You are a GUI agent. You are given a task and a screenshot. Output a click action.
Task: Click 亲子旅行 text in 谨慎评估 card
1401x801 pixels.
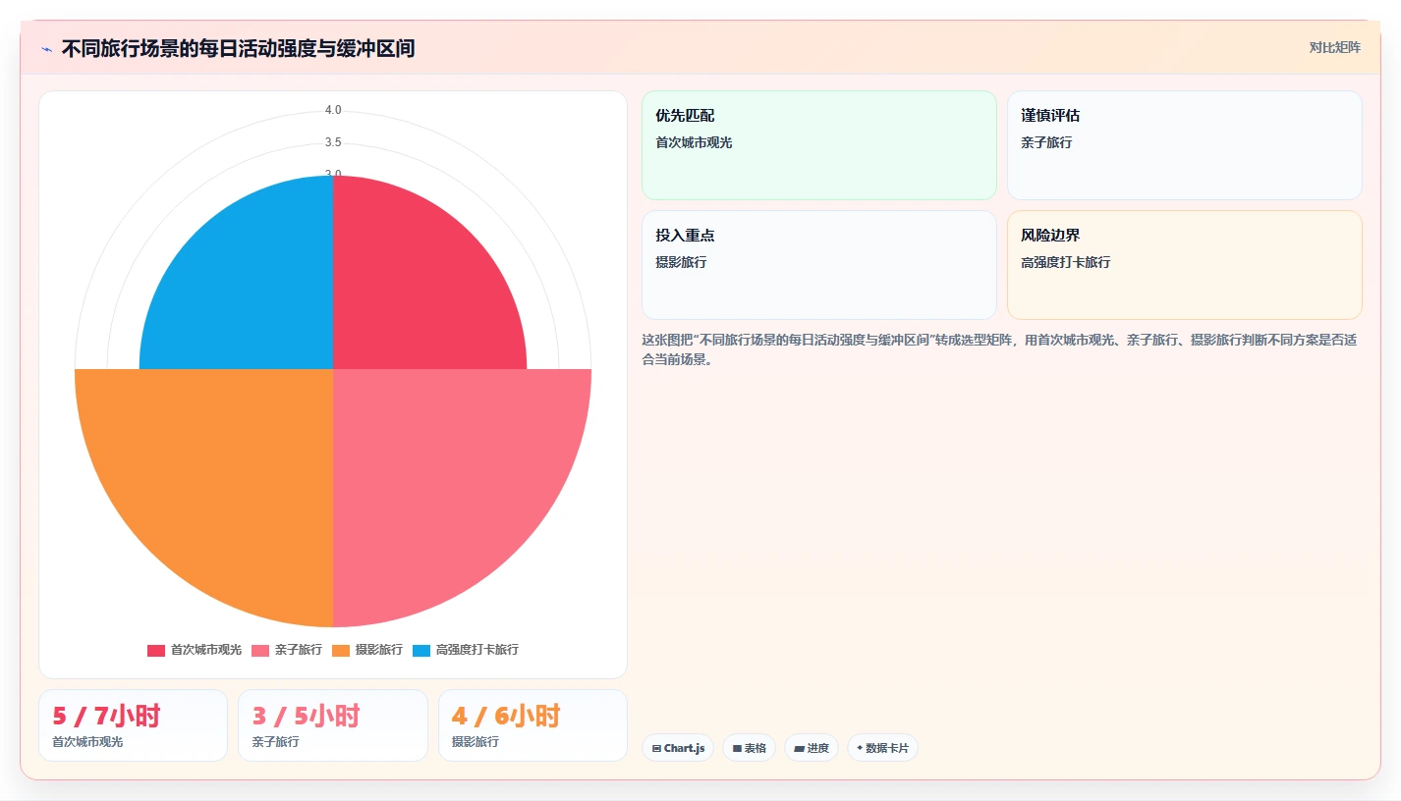coord(1046,142)
